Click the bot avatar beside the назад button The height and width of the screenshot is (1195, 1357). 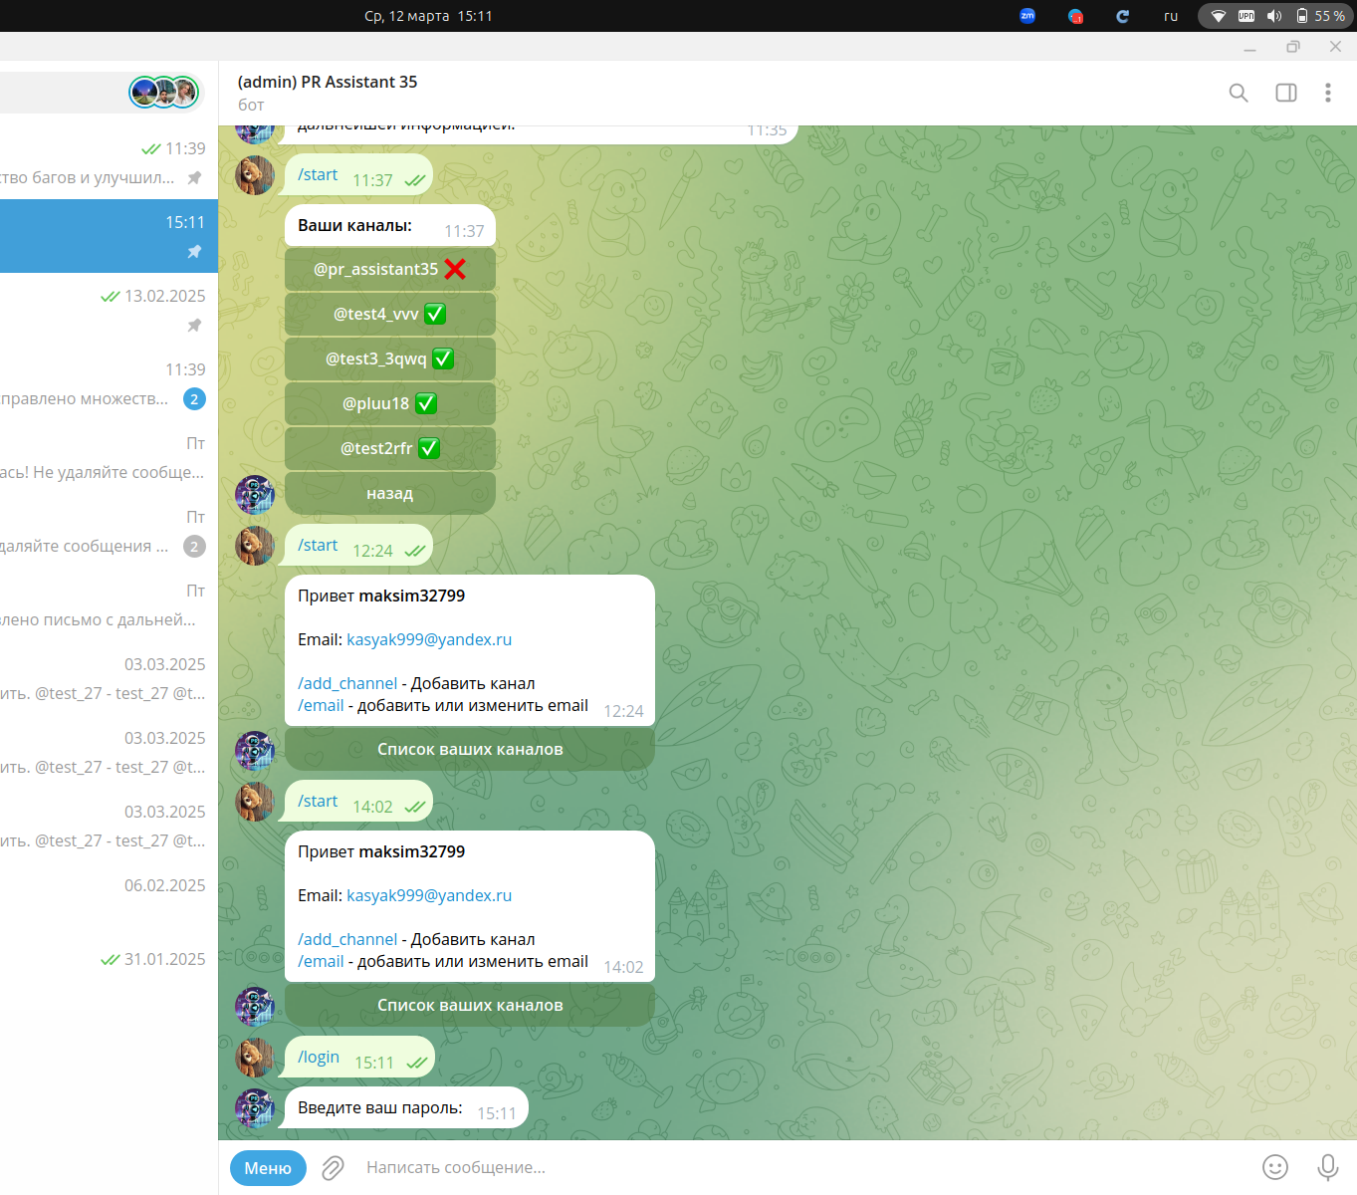point(255,495)
